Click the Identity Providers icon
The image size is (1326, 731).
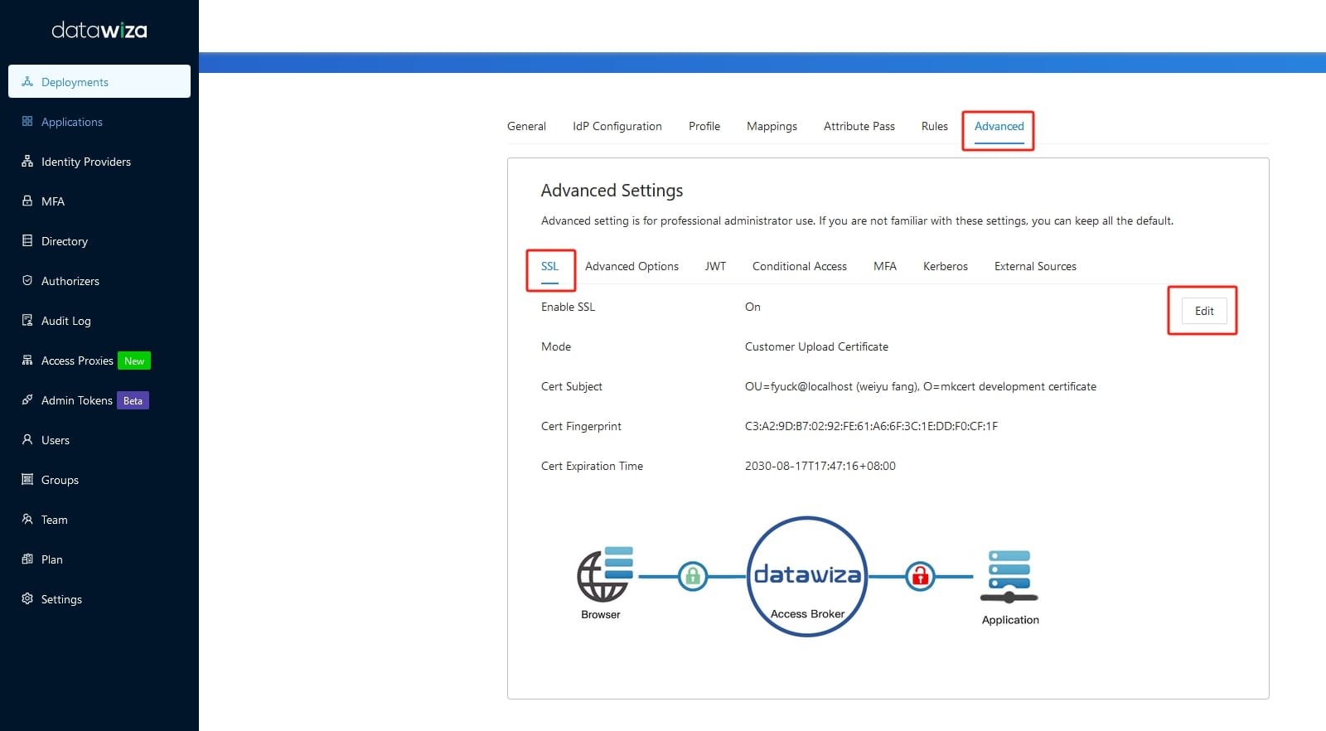[x=27, y=161]
